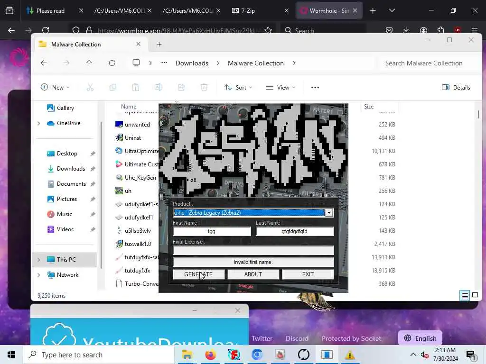Image resolution: width=486 pixels, height=364 pixels.
Task: Open the Discord link on Wormhole
Action: point(297,338)
